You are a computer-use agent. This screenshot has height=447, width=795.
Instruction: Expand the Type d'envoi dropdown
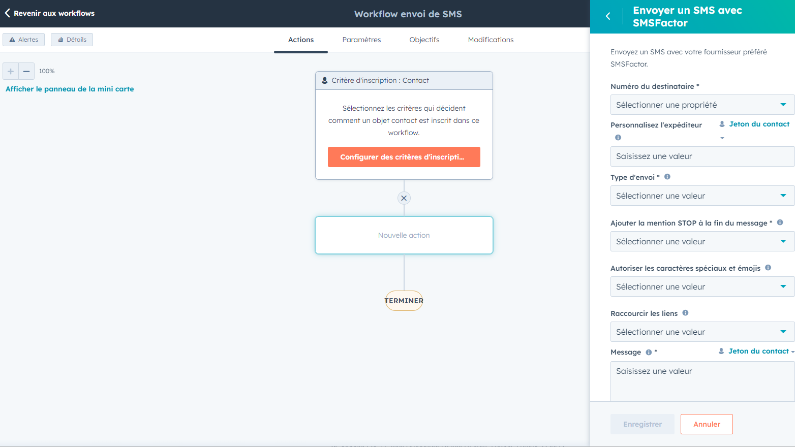point(702,196)
